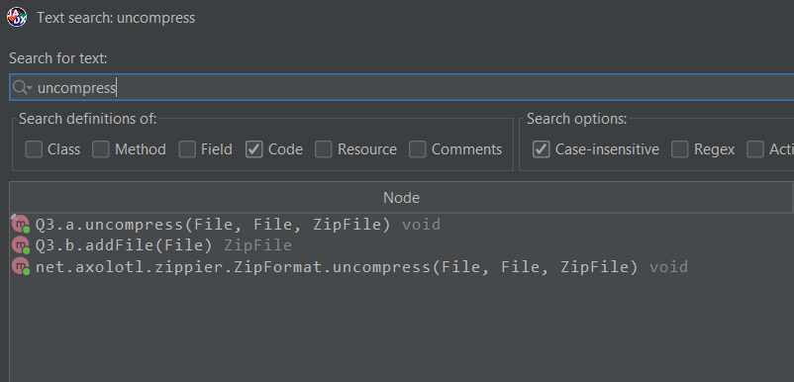Click the 'Text search: uncompress' window title
Screen dimensions: 794x382
tap(116, 18)
